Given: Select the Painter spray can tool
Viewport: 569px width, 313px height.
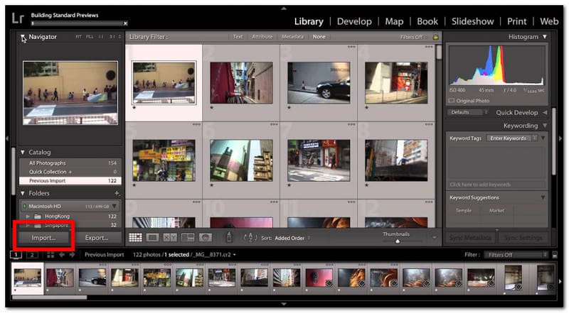Looking at the screenshot, I should point(229,237).
